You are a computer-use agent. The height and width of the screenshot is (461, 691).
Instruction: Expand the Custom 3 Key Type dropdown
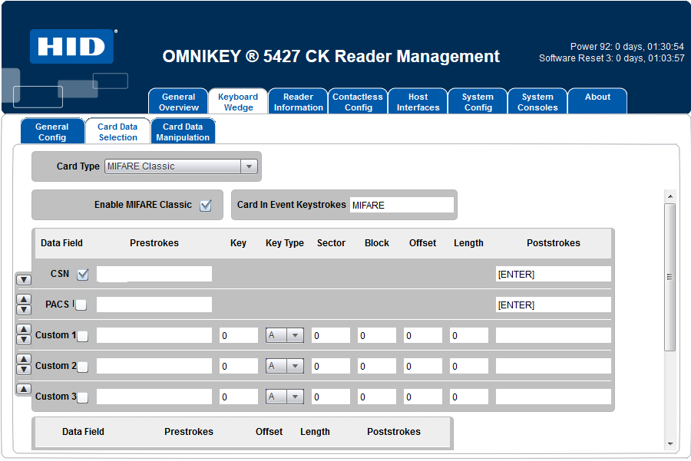295,397
